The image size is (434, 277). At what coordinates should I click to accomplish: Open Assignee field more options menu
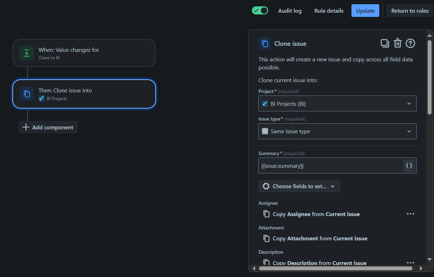410,214
